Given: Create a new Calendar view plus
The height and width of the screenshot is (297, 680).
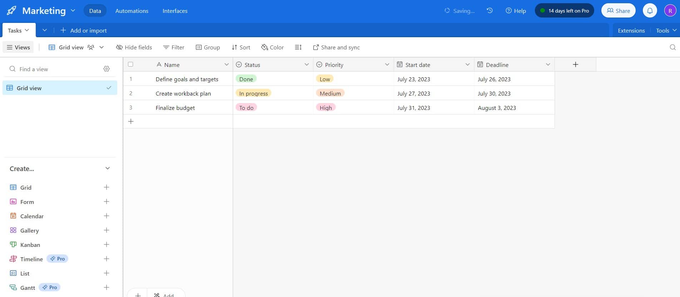Looking at the screenshot, I should [x=107, y=216].
